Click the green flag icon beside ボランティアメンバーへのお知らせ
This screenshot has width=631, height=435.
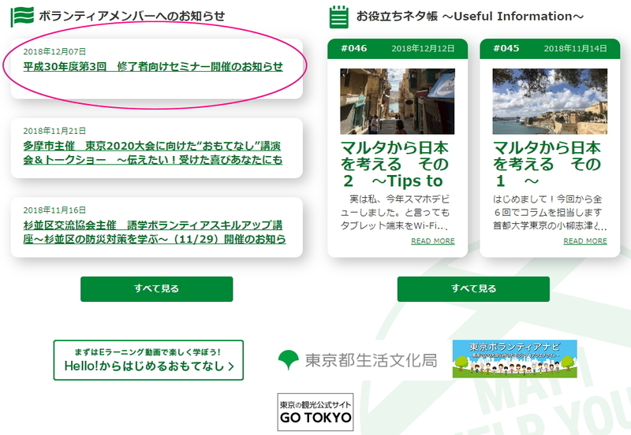22,17
